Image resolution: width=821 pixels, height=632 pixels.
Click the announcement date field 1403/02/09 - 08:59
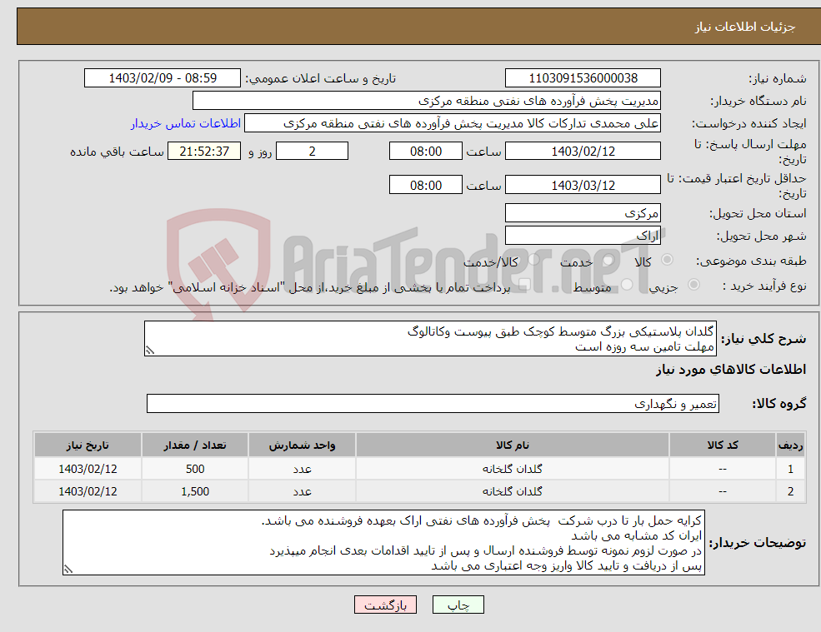point(163,78)
